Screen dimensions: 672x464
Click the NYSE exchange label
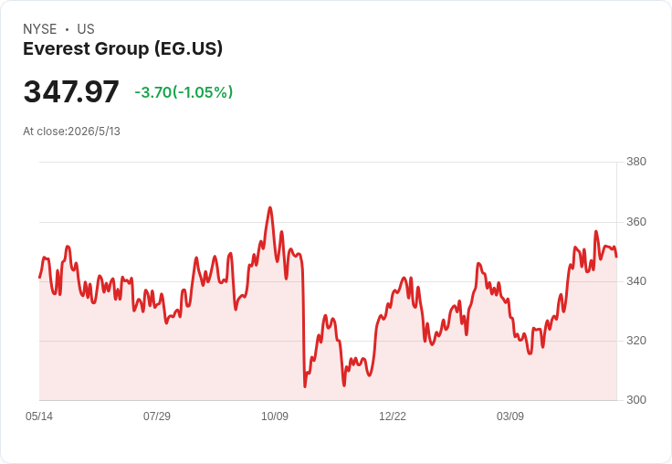40,28
